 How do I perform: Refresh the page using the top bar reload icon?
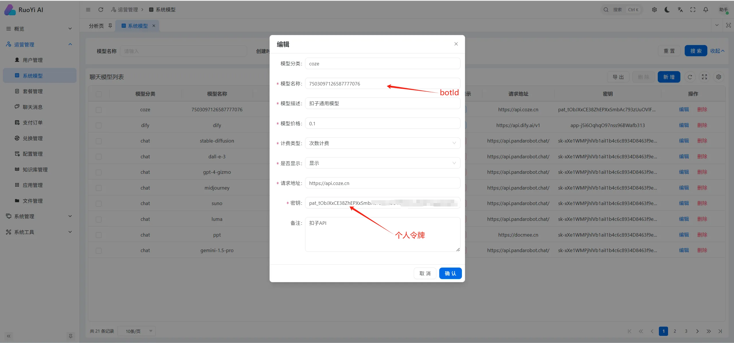click(101, 10)
